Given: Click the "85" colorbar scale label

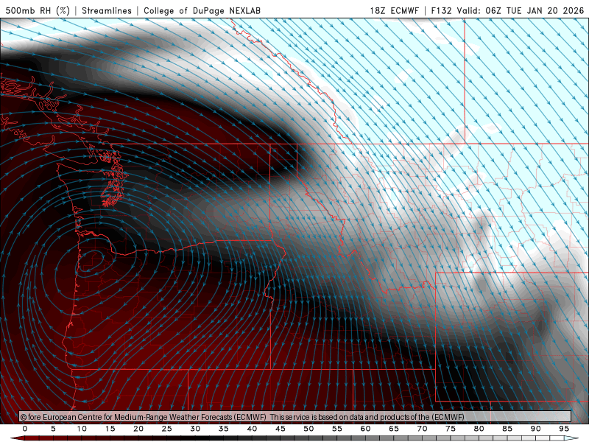Looking at the screenshot, I should [507, 429].
